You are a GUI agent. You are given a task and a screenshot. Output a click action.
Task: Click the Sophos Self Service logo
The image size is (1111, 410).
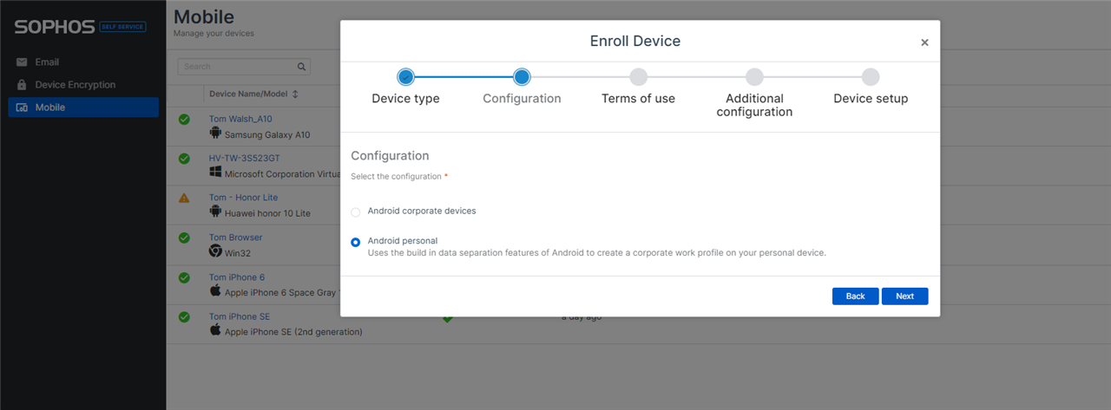[x=80, y=28]
